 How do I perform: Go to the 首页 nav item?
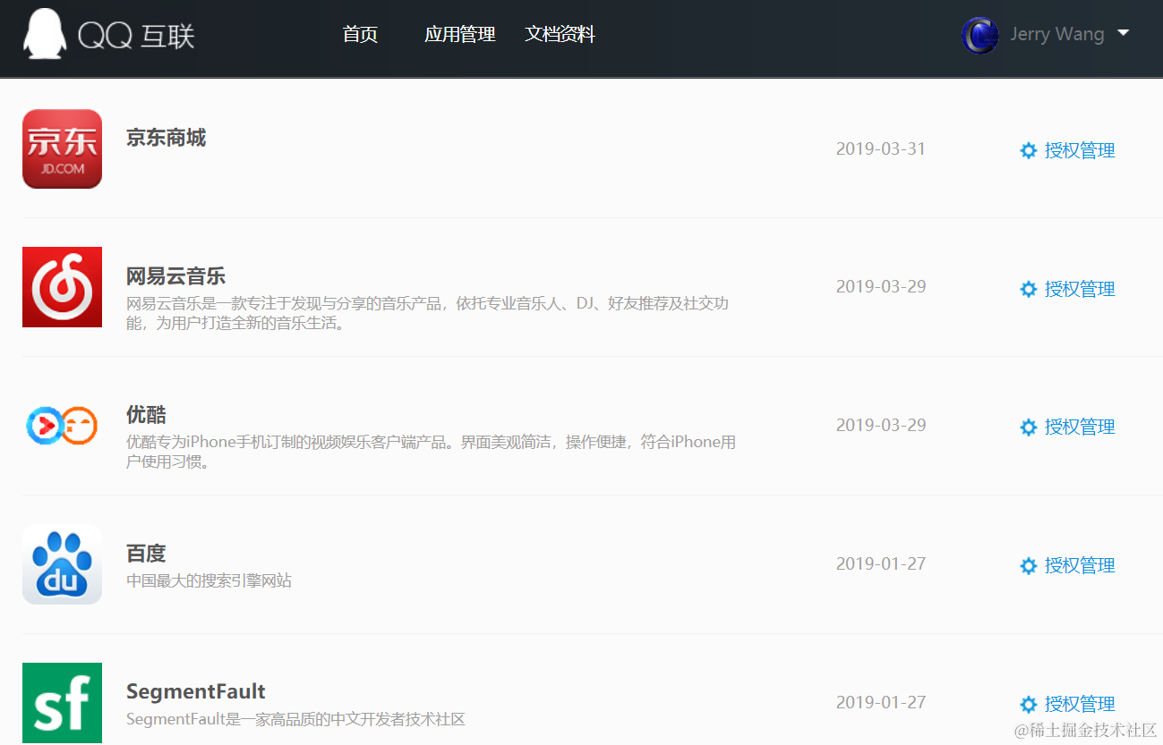[360, 34]
